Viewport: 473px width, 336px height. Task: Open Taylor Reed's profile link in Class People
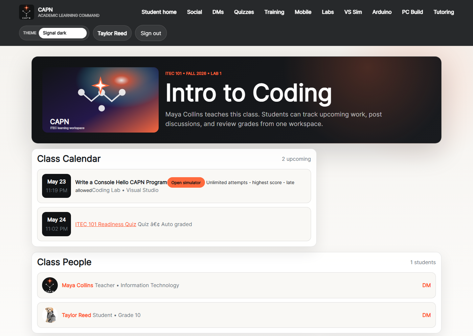click(77, 315)
